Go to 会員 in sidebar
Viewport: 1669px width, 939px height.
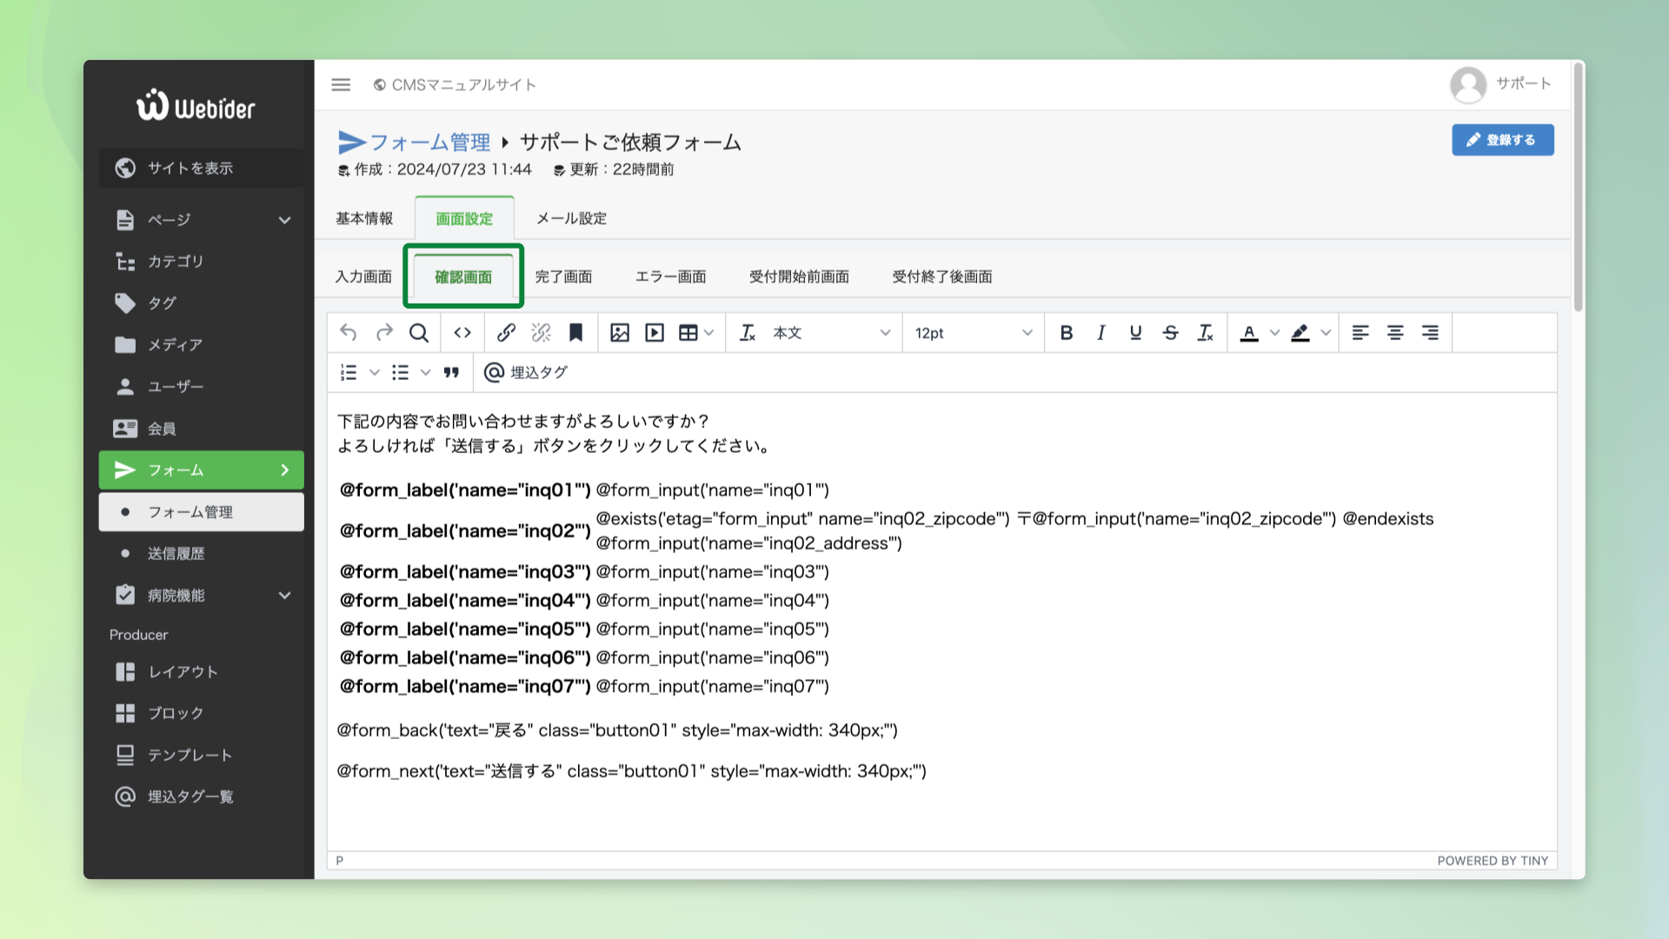click(x=202, y=429)
